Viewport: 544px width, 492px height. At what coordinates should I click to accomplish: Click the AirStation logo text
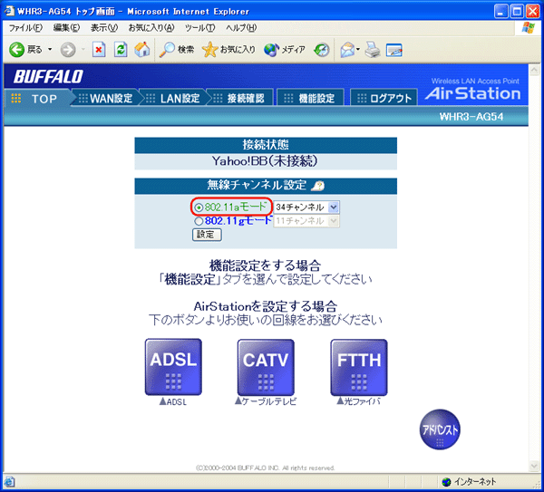[473, 93]
